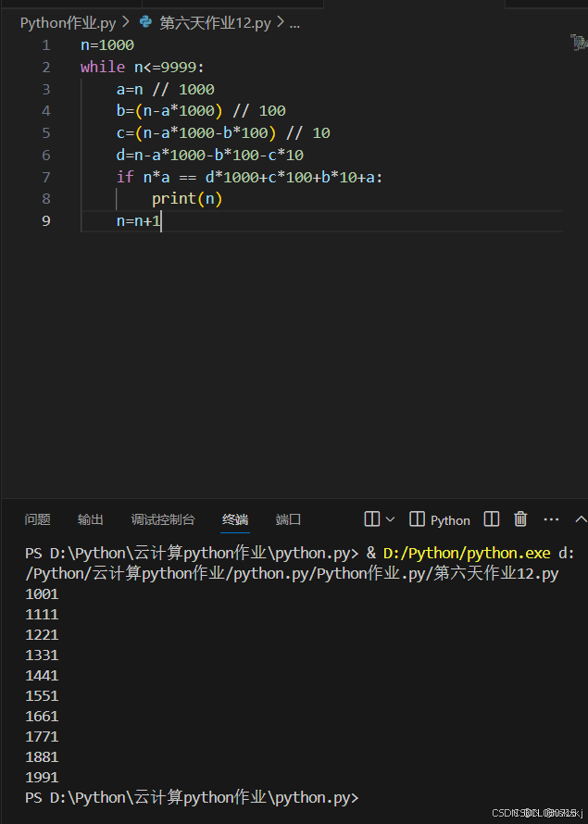This screenshot has width=588, height=824.
Task: Click terminal output 1771
Action: pos(42,737)
